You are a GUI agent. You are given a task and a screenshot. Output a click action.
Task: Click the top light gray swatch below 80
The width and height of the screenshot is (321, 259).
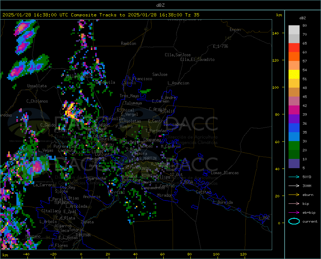[x=294, y=30]
